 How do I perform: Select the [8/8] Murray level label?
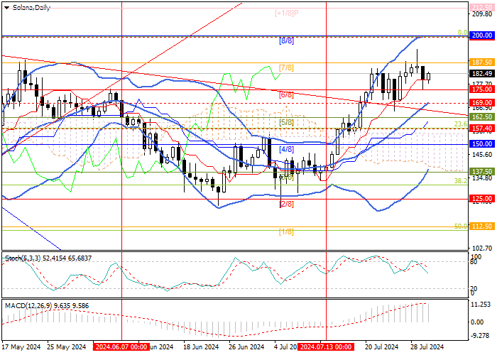tap(286, 40)
